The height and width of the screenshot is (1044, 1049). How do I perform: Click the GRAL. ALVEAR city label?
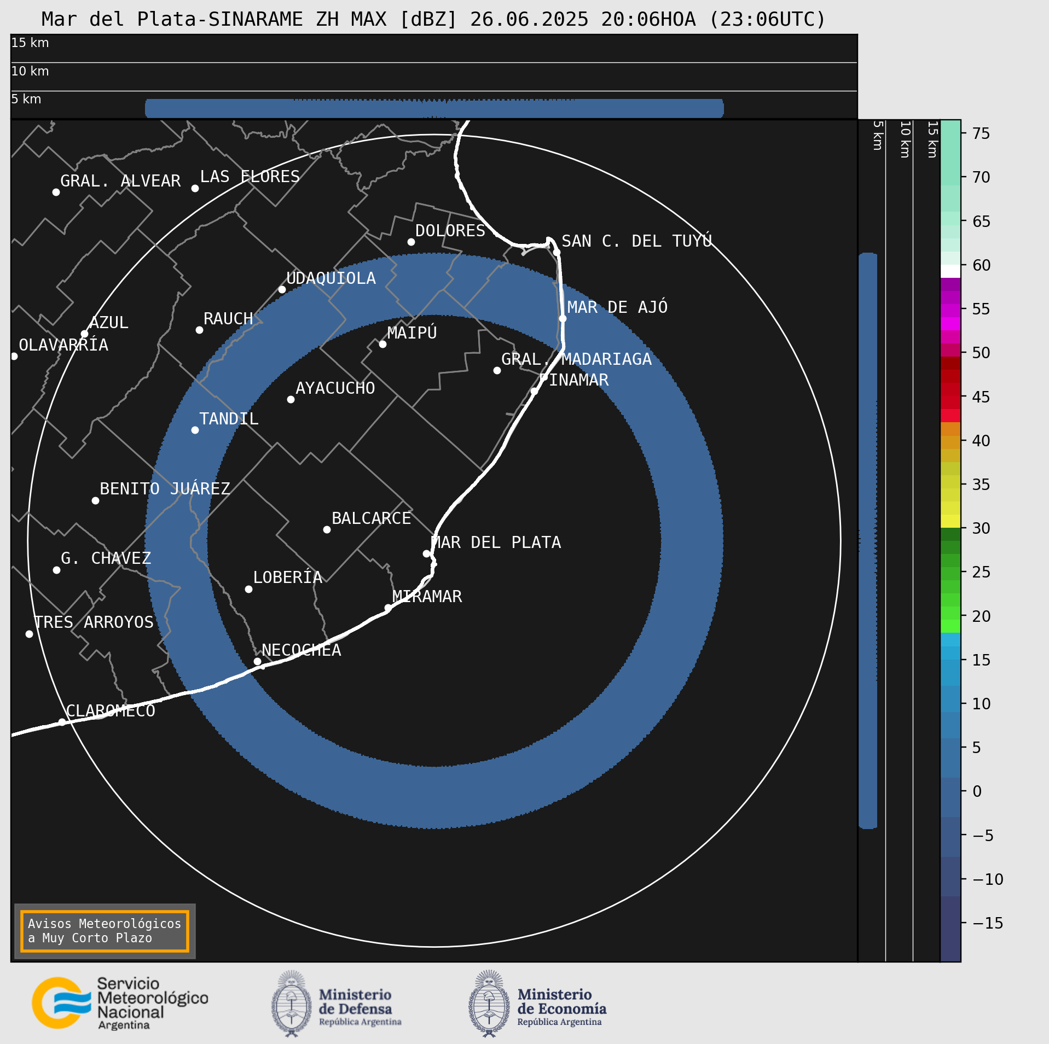coord(120,181)
